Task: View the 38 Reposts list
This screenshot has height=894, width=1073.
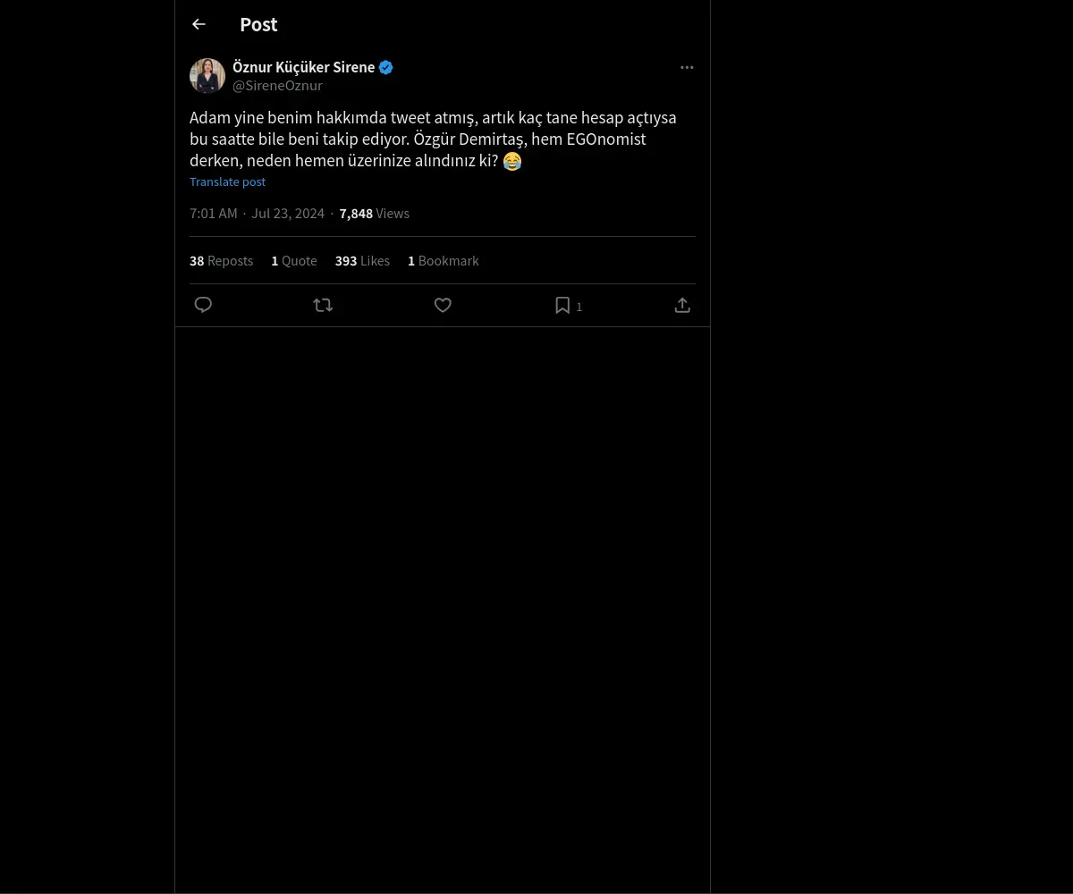Action: pyautogui.click(x=221, y=261)
